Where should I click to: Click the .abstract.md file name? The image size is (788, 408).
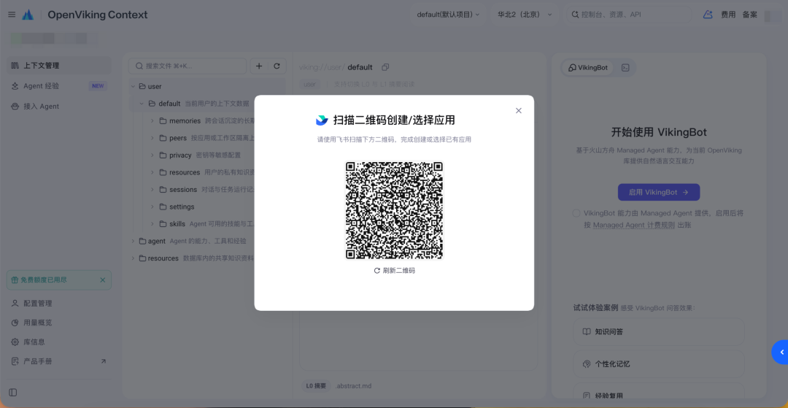pos(353,386)
